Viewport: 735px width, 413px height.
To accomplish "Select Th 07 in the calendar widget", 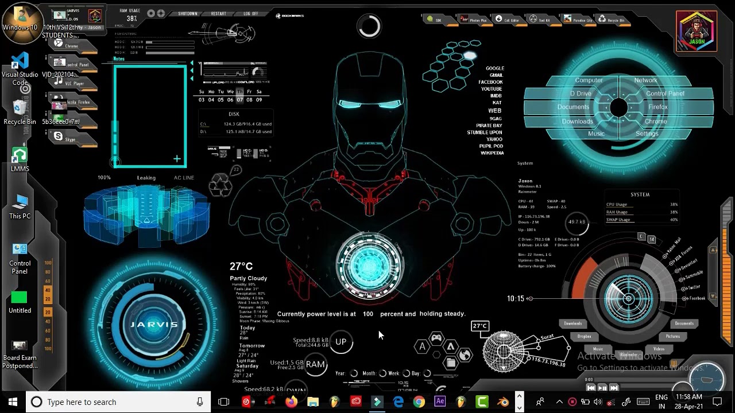I will point(240,96).
